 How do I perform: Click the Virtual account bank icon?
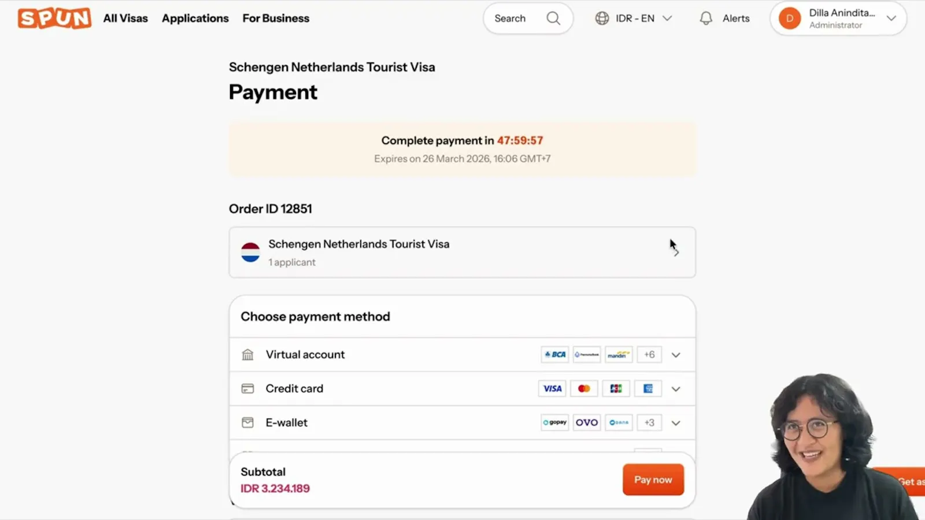pos(247,355)
